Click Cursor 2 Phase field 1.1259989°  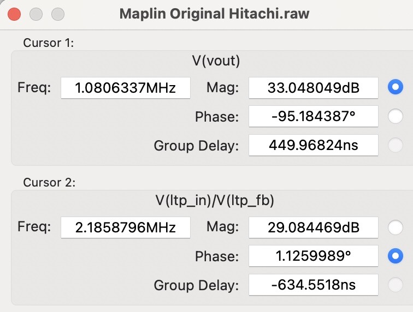[314, 256]
